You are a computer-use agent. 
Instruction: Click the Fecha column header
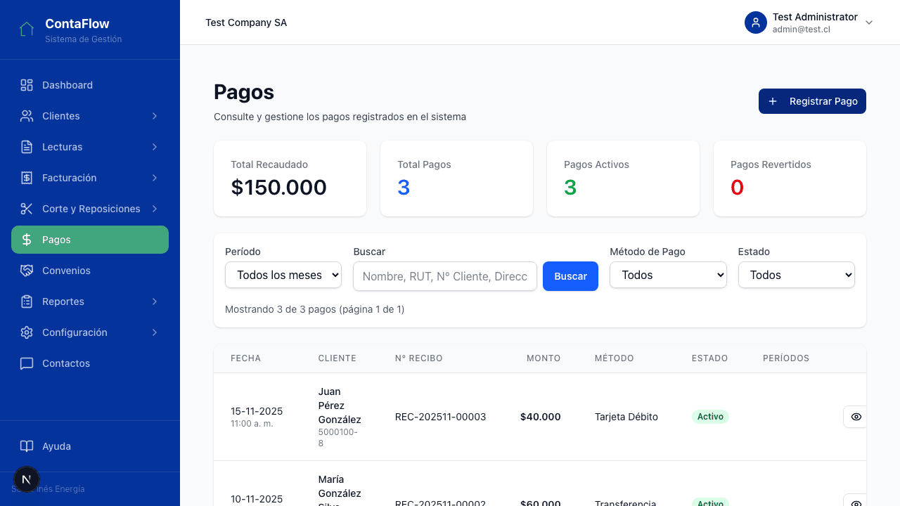(245, 358)
